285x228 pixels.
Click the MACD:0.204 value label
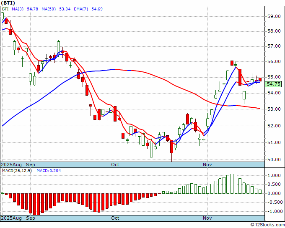pos(49,171)
